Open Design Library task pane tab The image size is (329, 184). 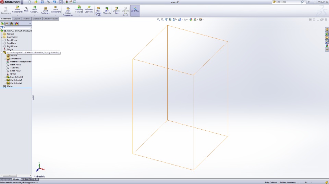[x=327, y=34]
